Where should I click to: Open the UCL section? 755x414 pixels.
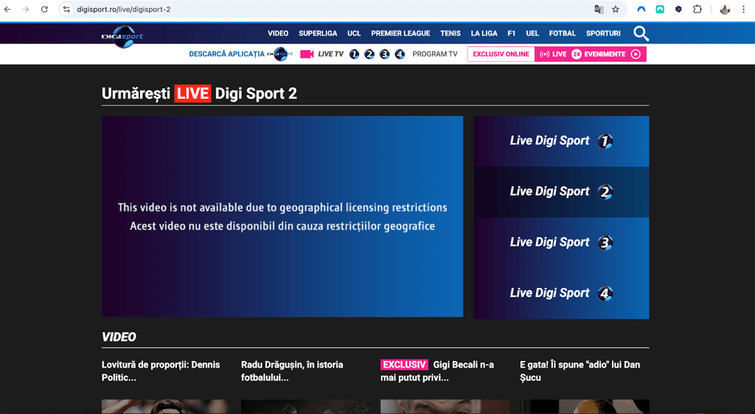(x=354, y=33)
